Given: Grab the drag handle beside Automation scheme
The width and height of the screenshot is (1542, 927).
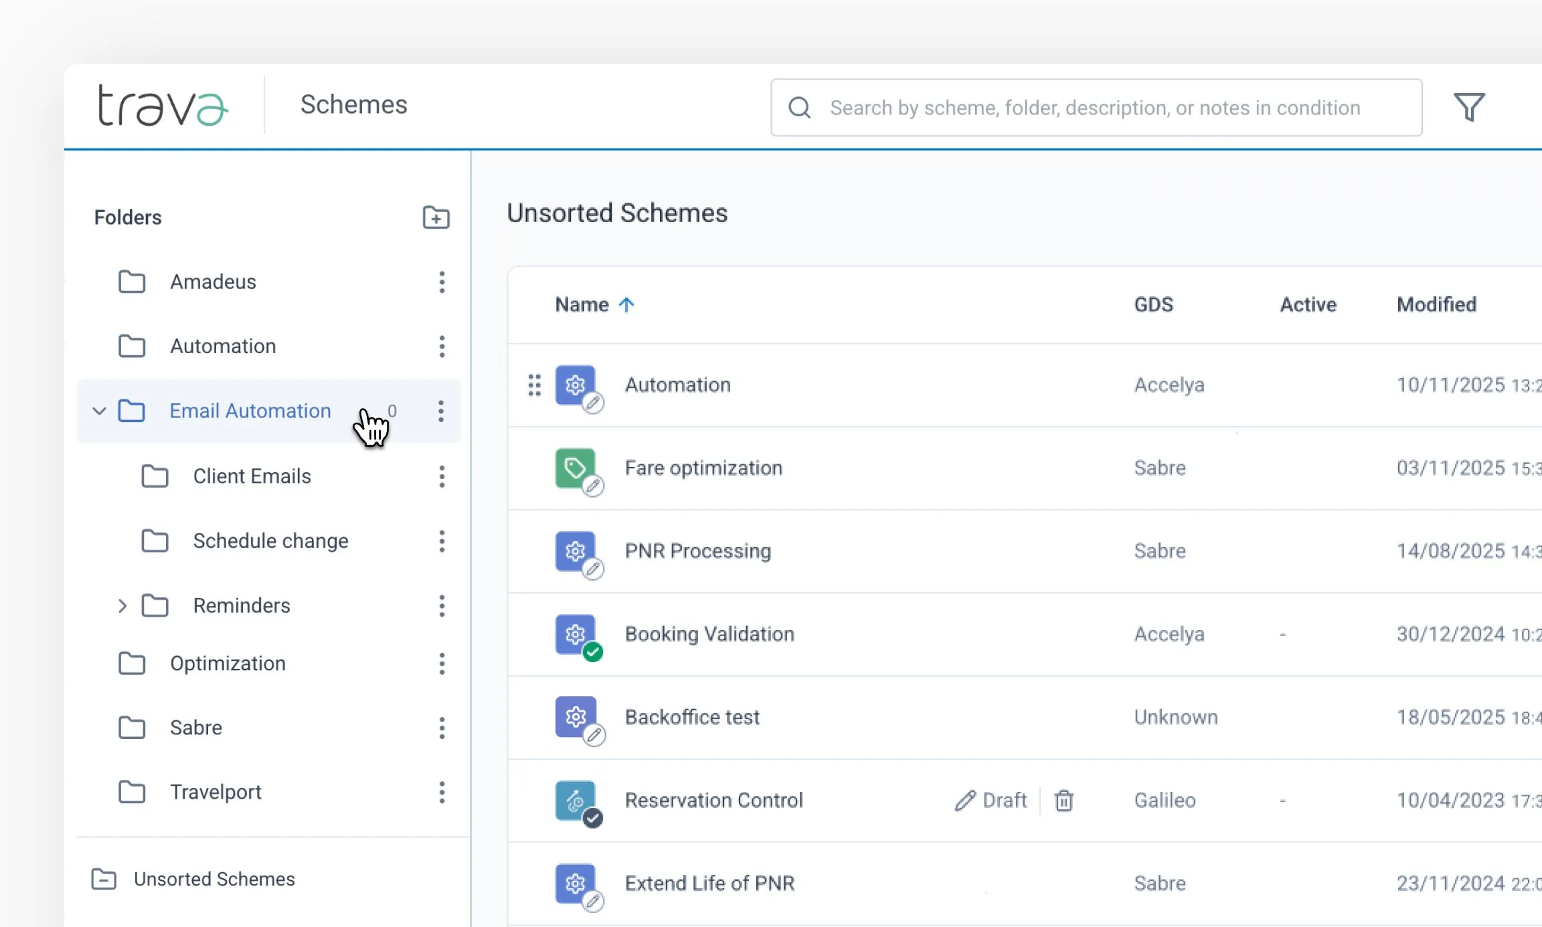Looking at the screenshot, I should tap(534, 385).
